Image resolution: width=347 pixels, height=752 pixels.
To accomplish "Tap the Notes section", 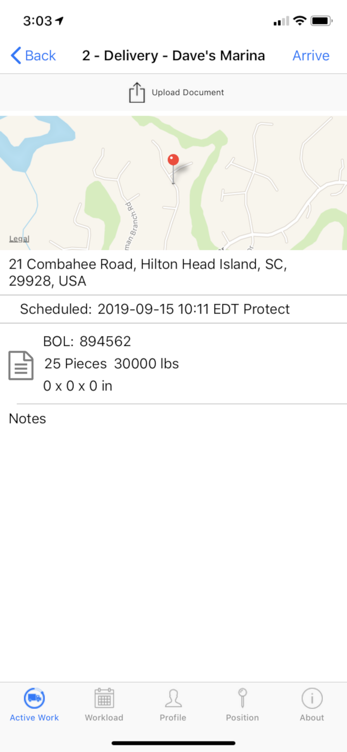I will [27, 419].
